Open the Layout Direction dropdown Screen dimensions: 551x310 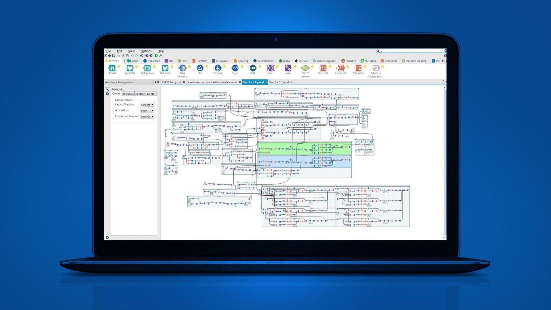147,105
